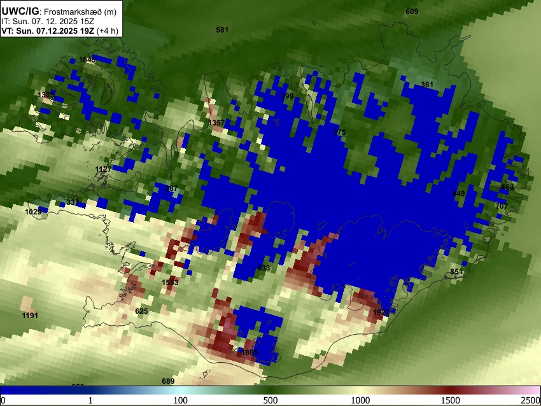Click the colour scale label 100
This screenshot has width=541, height=406.
pos(181,400)
